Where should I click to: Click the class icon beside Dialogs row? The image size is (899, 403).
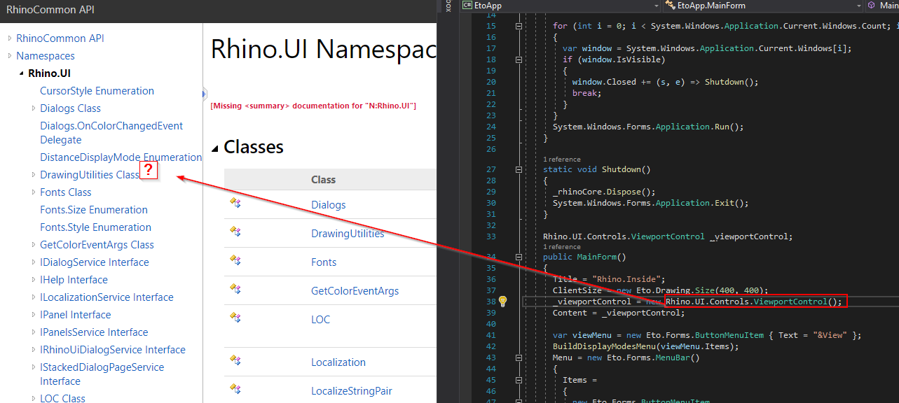pyautogui.click(x=235, y=203)
